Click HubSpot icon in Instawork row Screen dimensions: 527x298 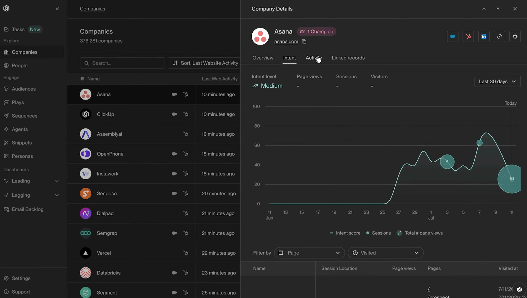coord(186,174)
